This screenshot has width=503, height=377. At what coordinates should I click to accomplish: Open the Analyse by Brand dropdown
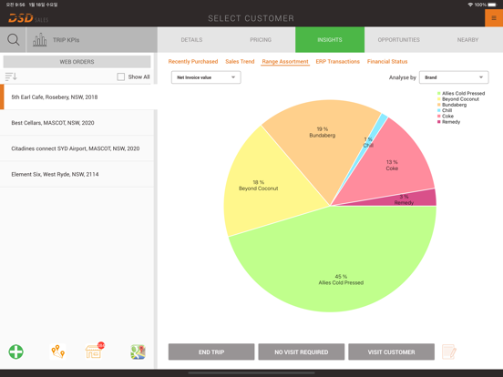click(454, 77)
